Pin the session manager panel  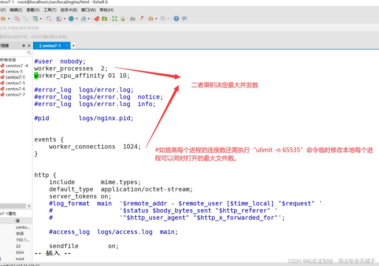tap(23, 46)
